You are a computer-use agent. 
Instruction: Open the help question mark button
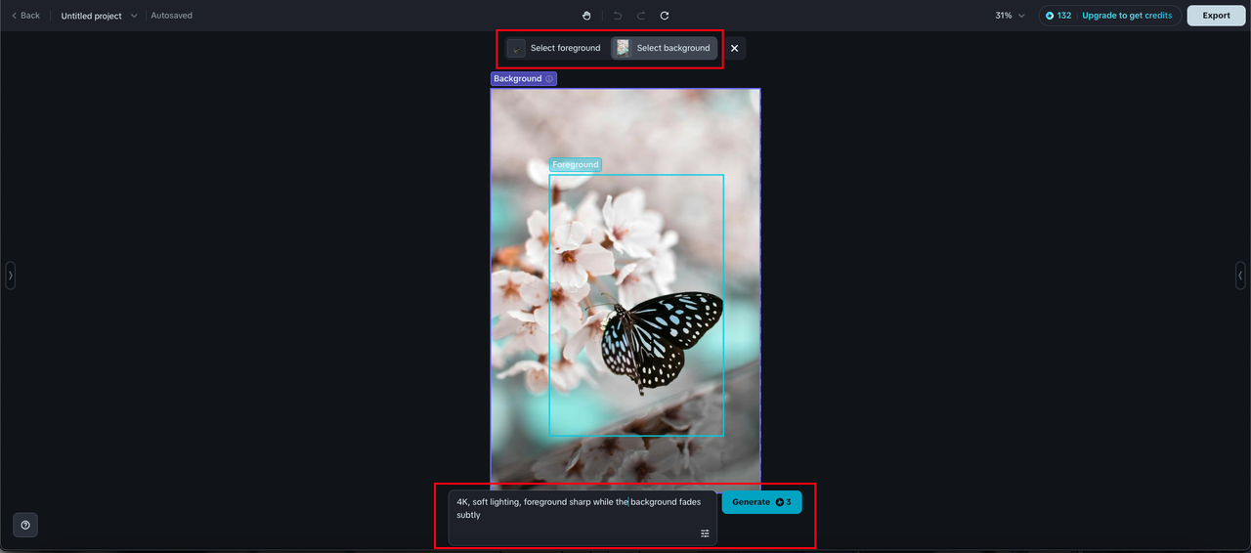click(25, 525)
